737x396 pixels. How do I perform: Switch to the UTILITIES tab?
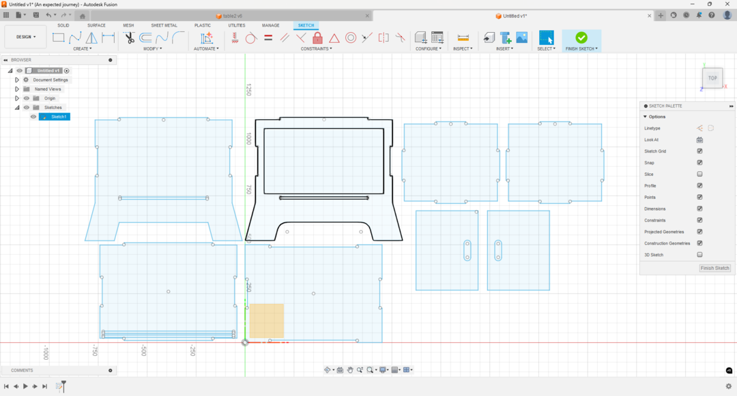click(236, 25)
